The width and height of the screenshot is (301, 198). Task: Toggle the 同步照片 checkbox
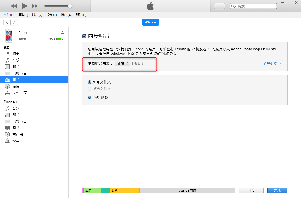click(84, 36)
